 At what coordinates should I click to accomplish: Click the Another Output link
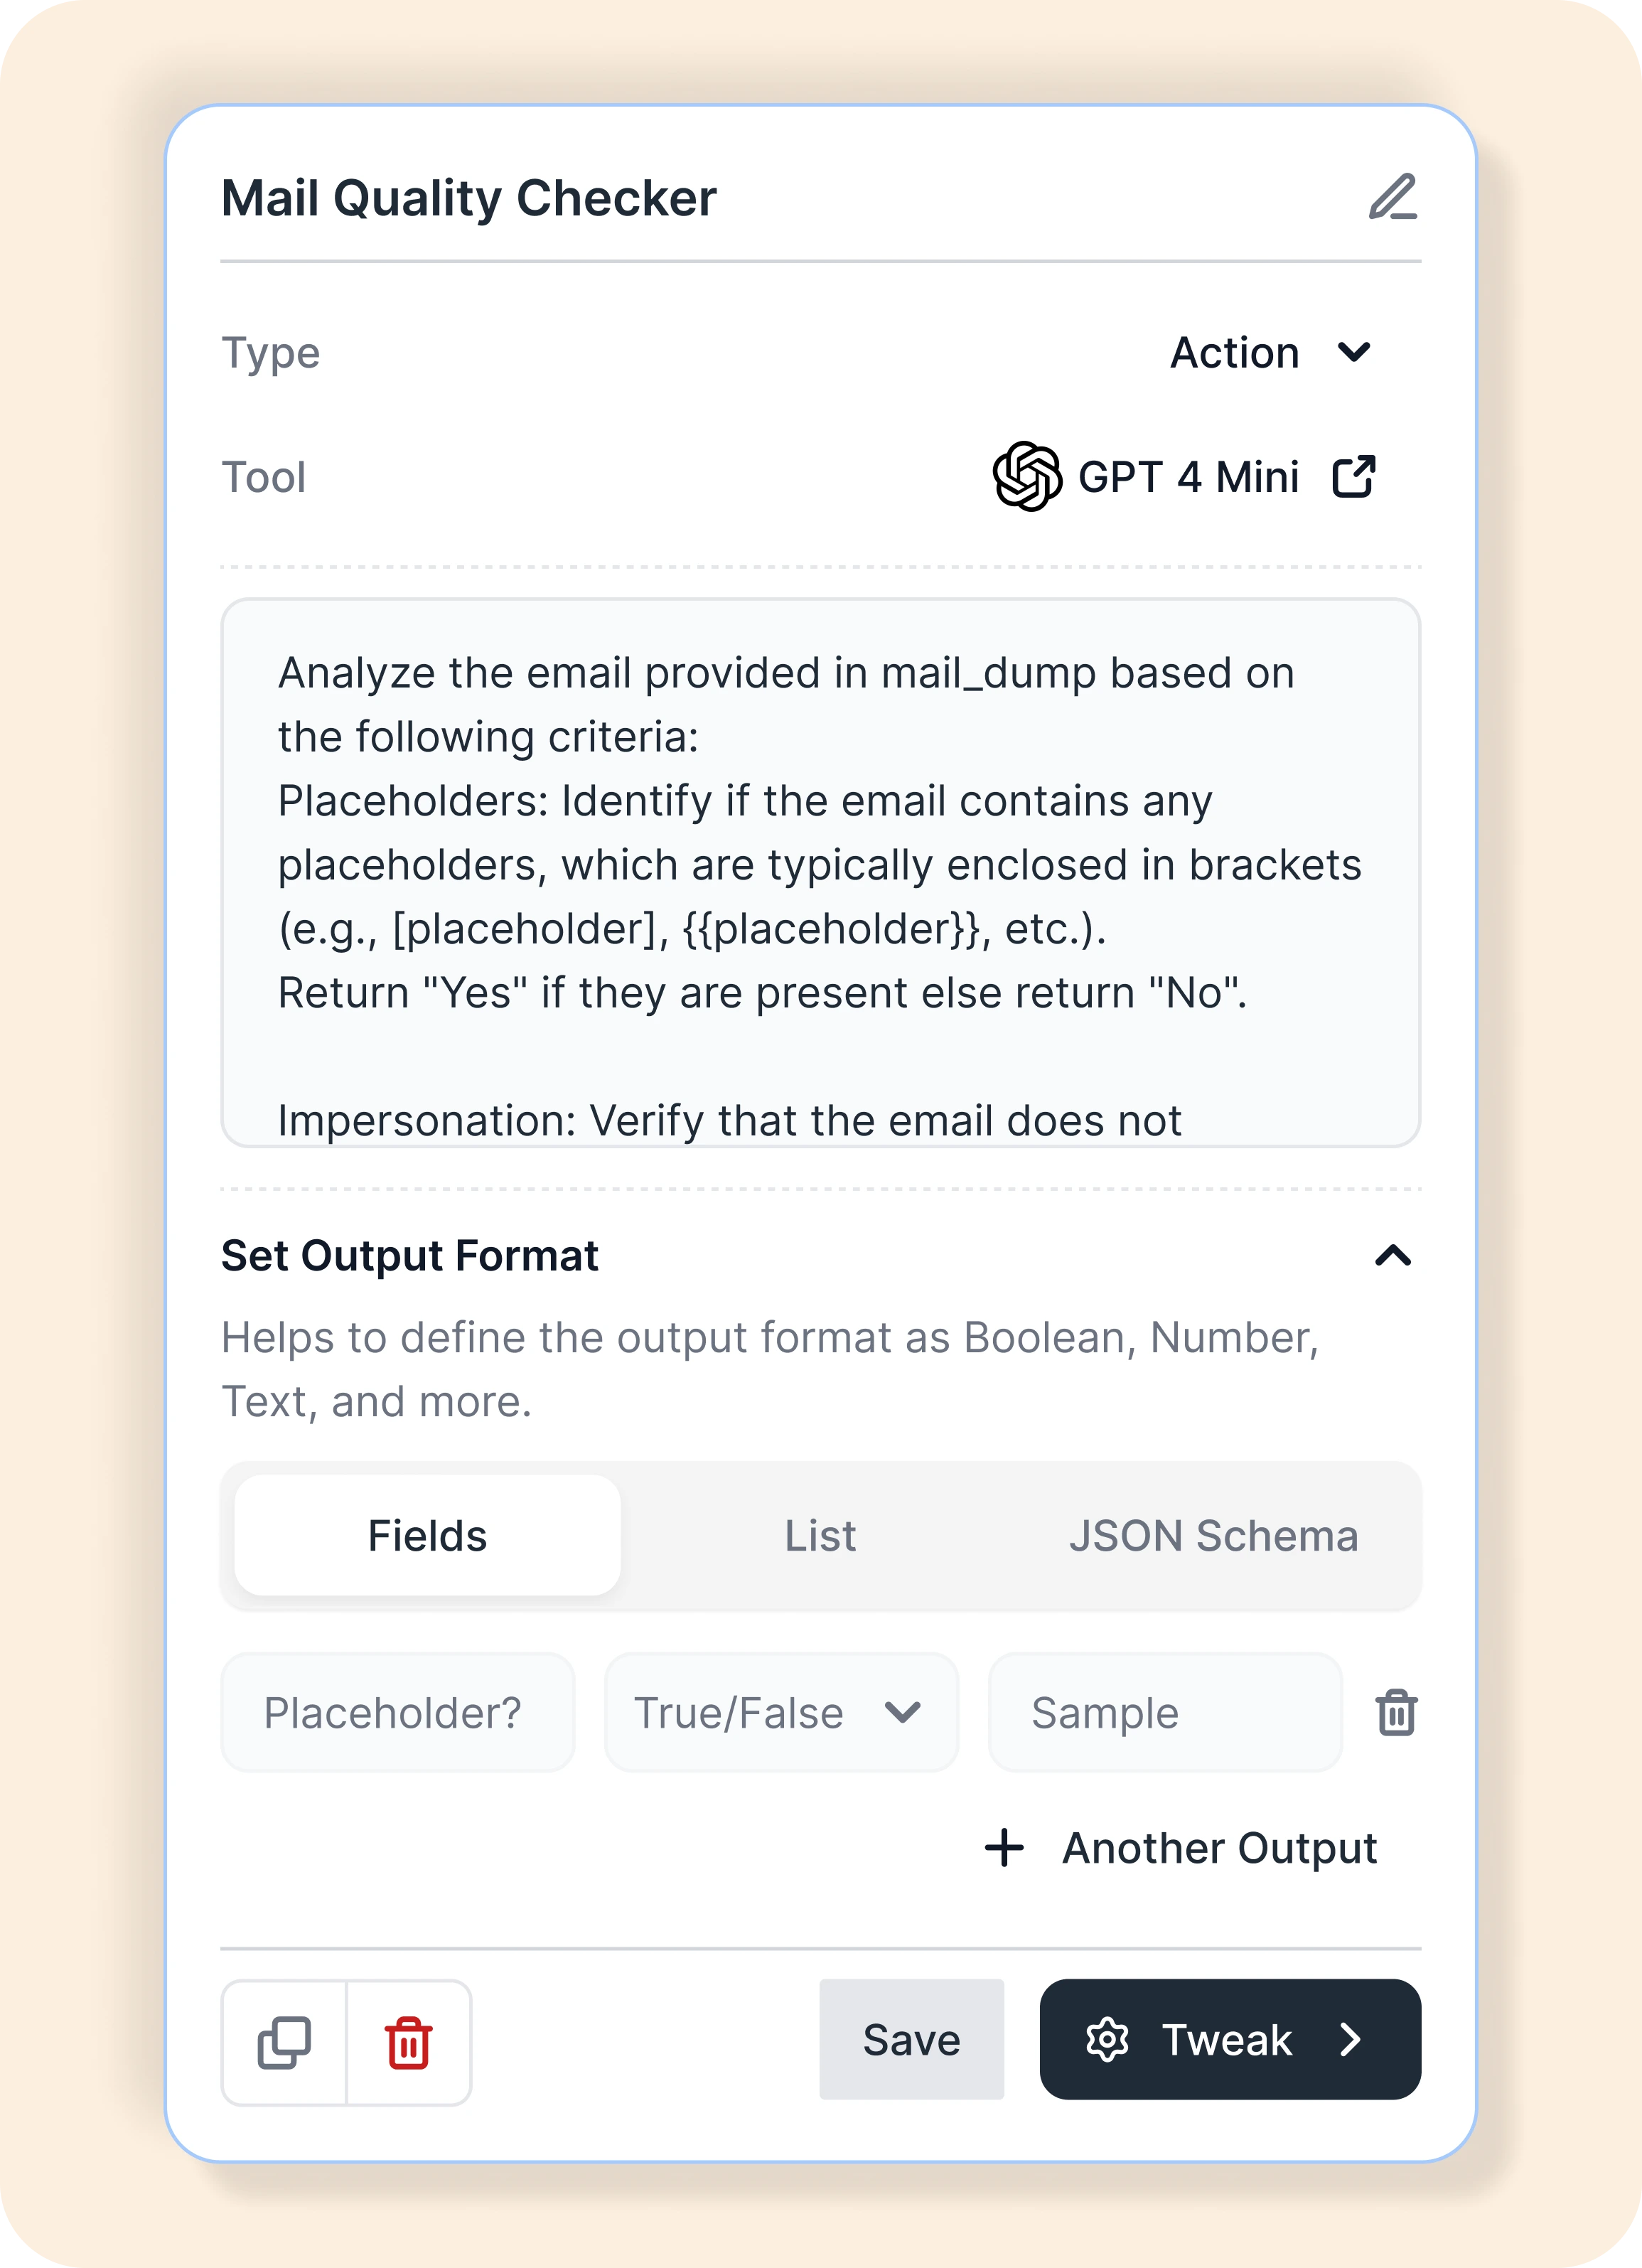click(1219, 1848)
